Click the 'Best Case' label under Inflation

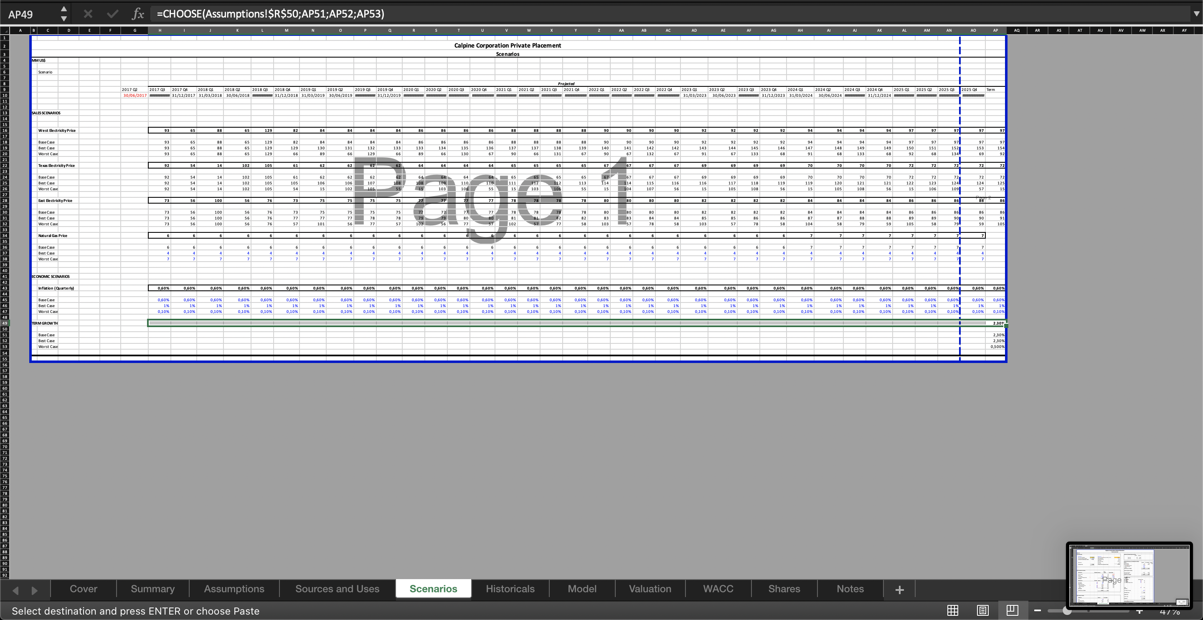46,306
